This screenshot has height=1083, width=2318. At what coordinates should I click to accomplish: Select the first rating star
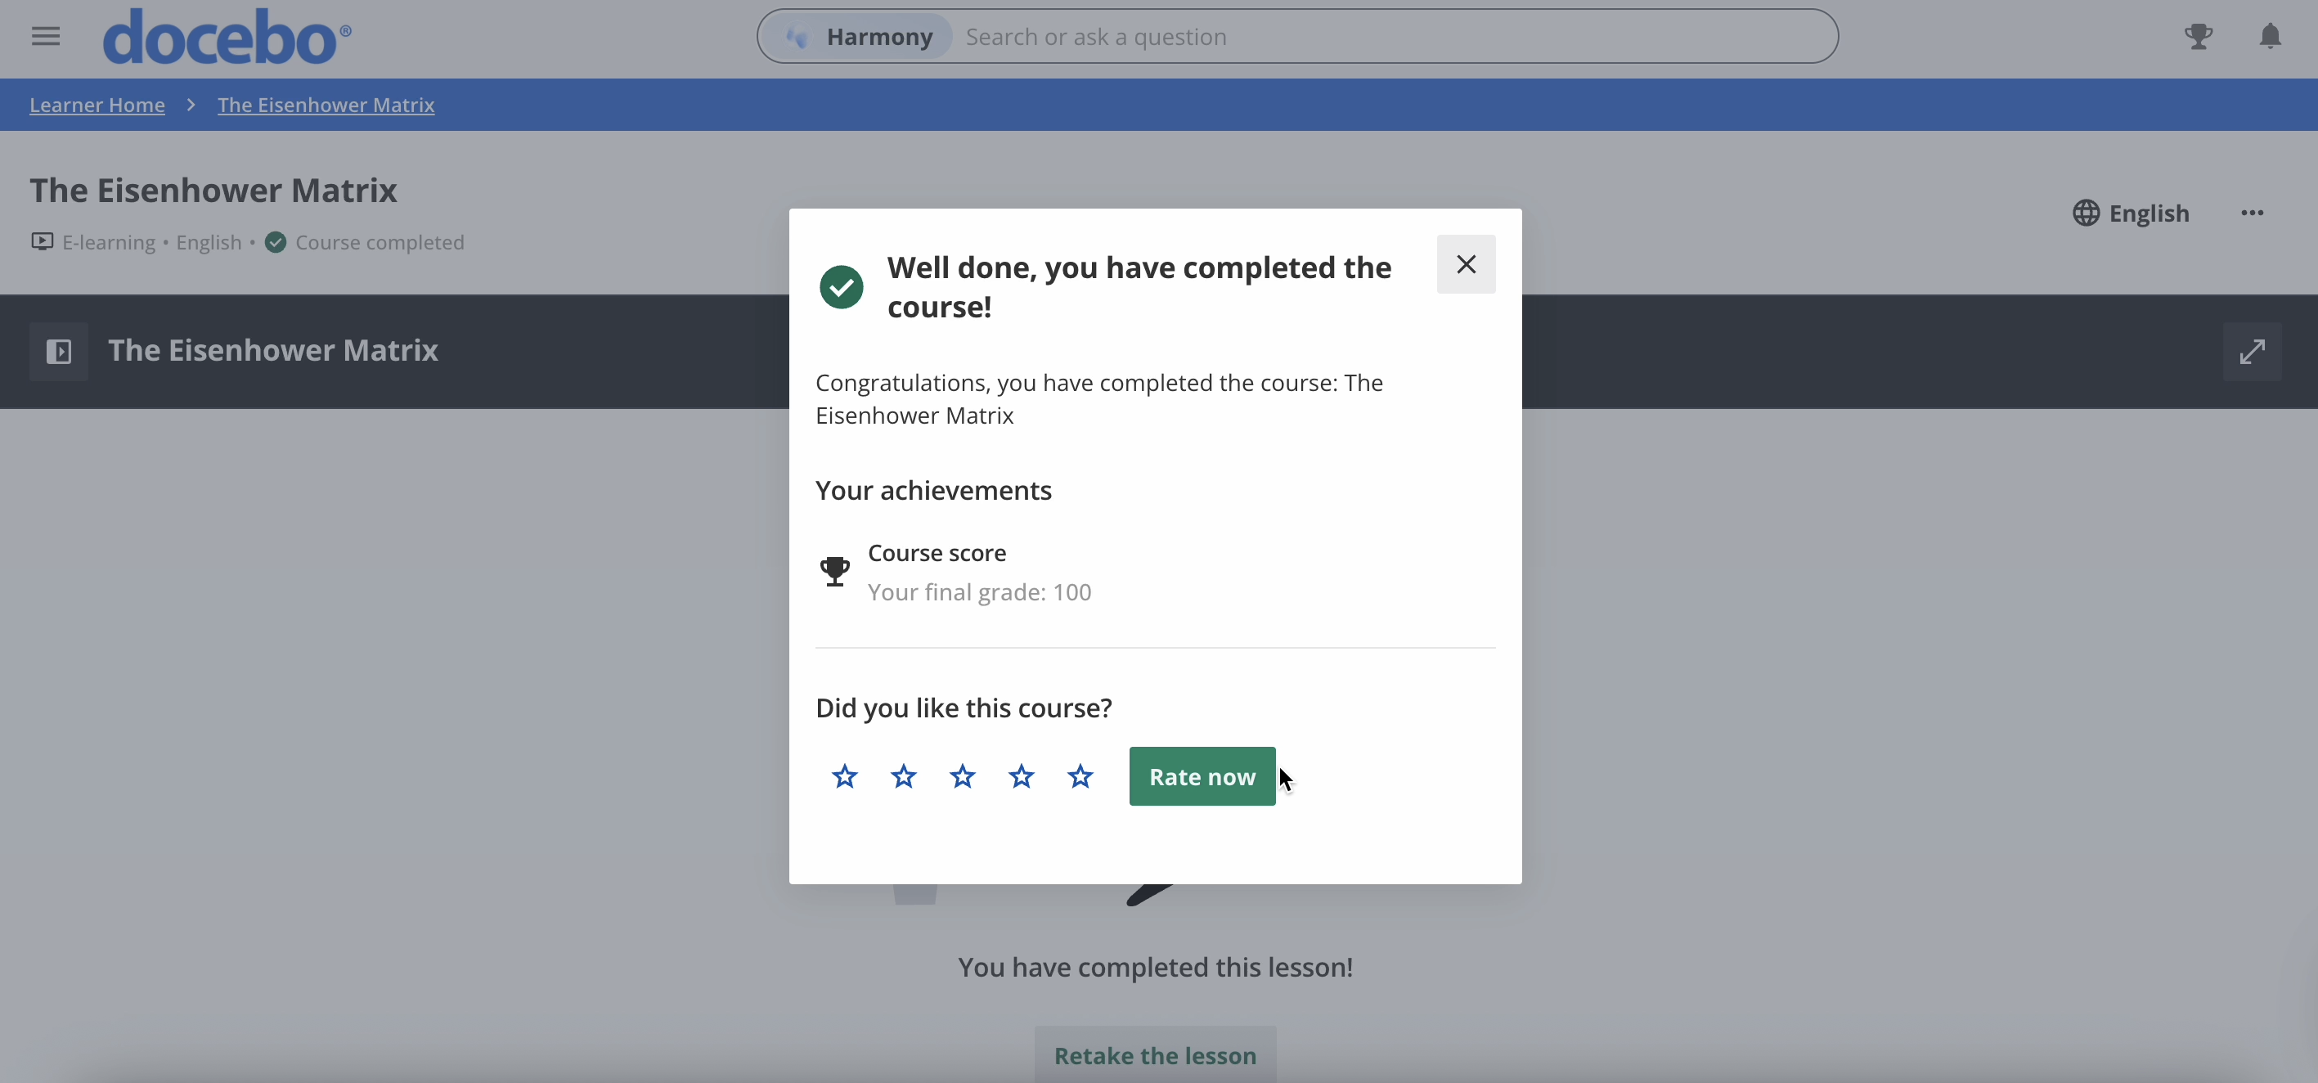coord(844,776)
